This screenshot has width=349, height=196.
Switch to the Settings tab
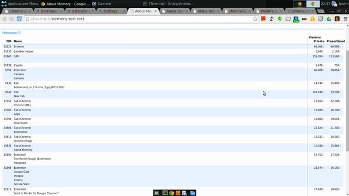click(111, 11)
